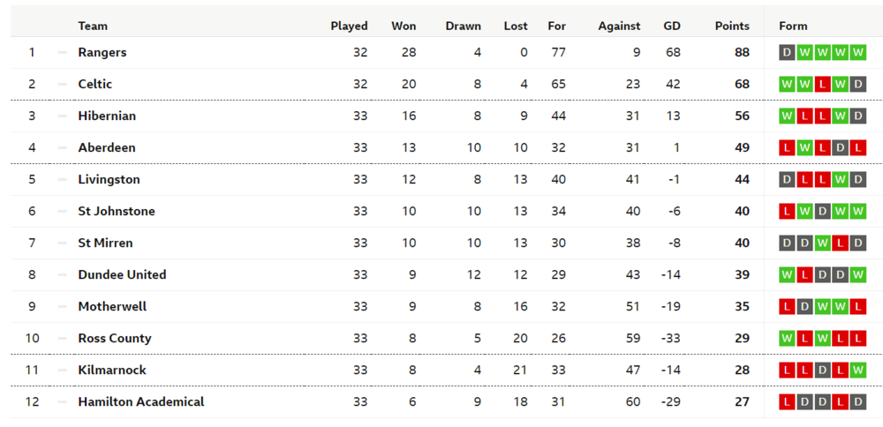Click the Form column header
Screen dimensions: 883x427
[x=793, y=26]
